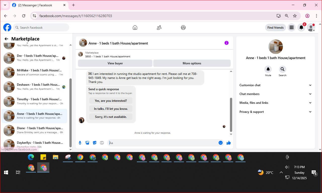
Task: Open the Daykerllys conversation
Action: (x=34, y=144)
